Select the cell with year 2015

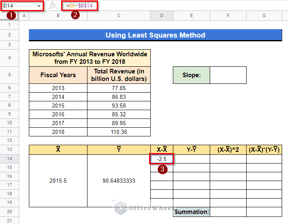coord(58,106)
